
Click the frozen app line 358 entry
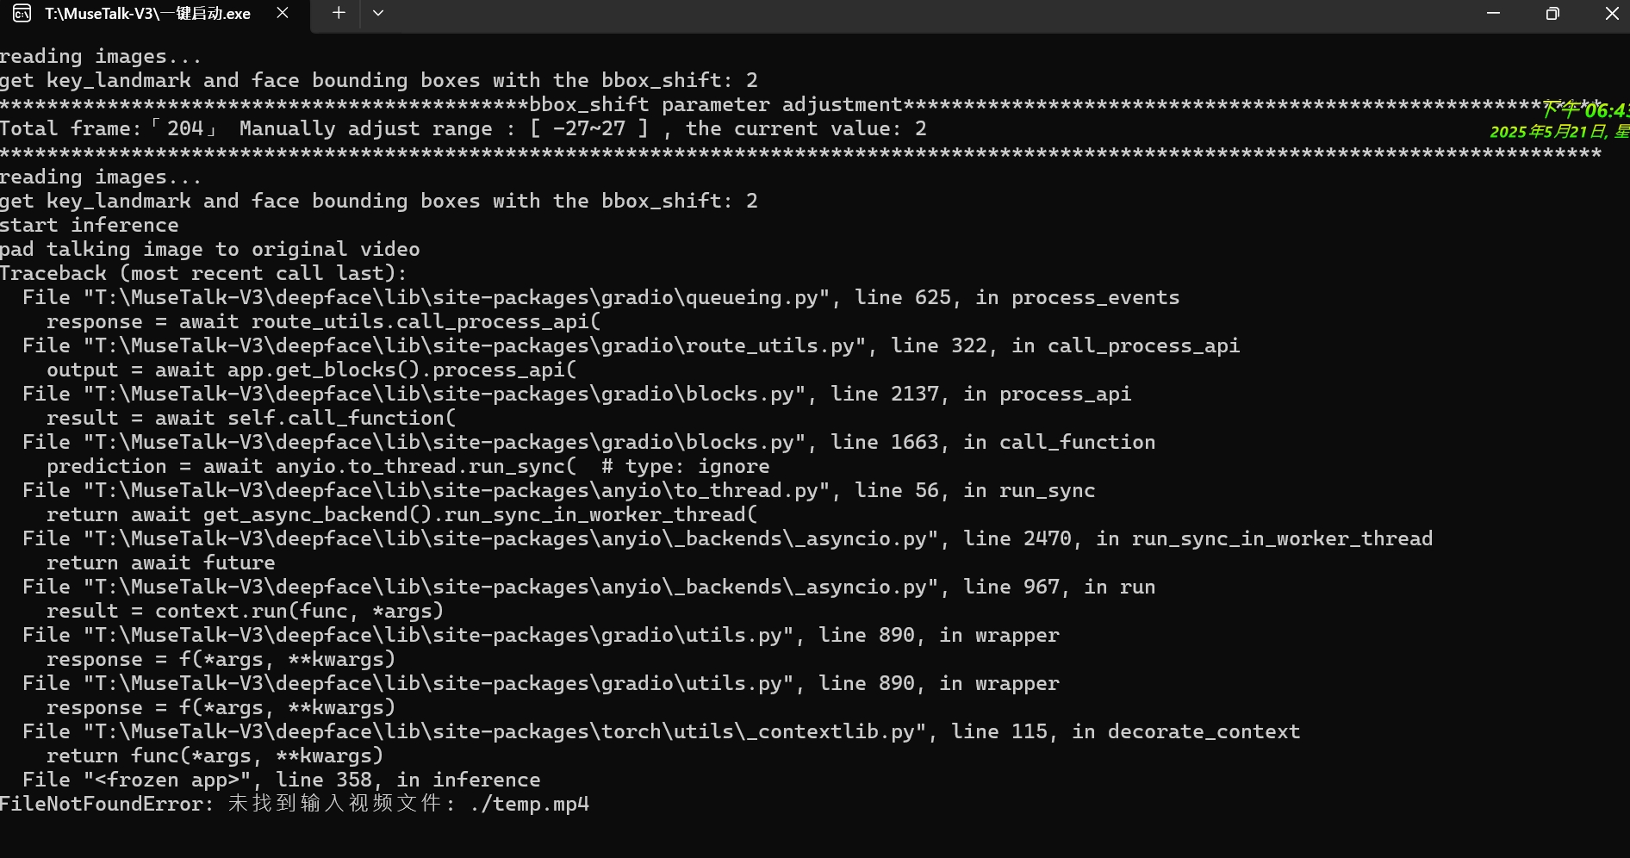pyautogui.click(x=282, y=780)
